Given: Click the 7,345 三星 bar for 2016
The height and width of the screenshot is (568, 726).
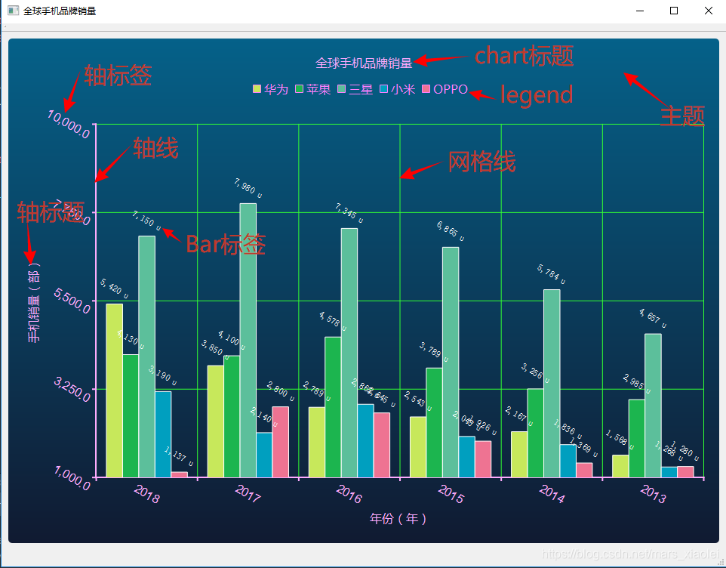Looking at the screenshot, I should (349, 353).
